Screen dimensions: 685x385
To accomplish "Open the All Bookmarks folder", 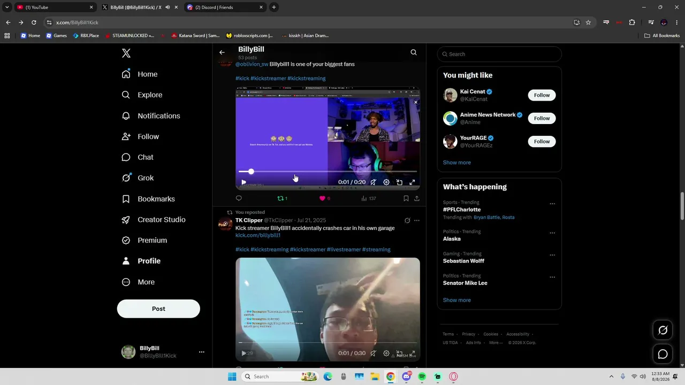I will 662,36.
